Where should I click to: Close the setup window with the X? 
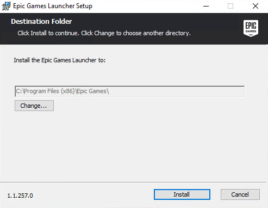click(x=255, y=6)
